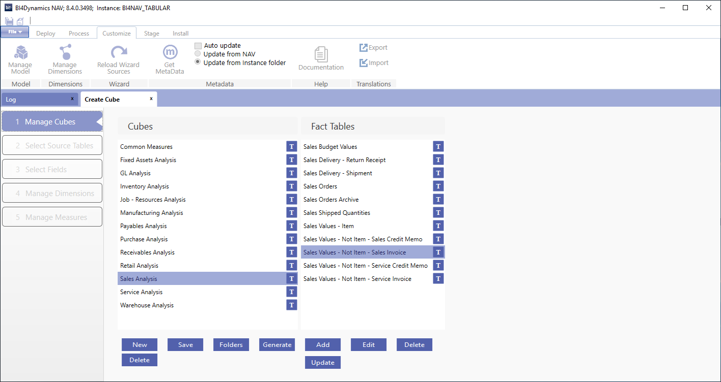Click the Save button
The image size is (721, 382).
pyautogui.click(x=185, y=345)
